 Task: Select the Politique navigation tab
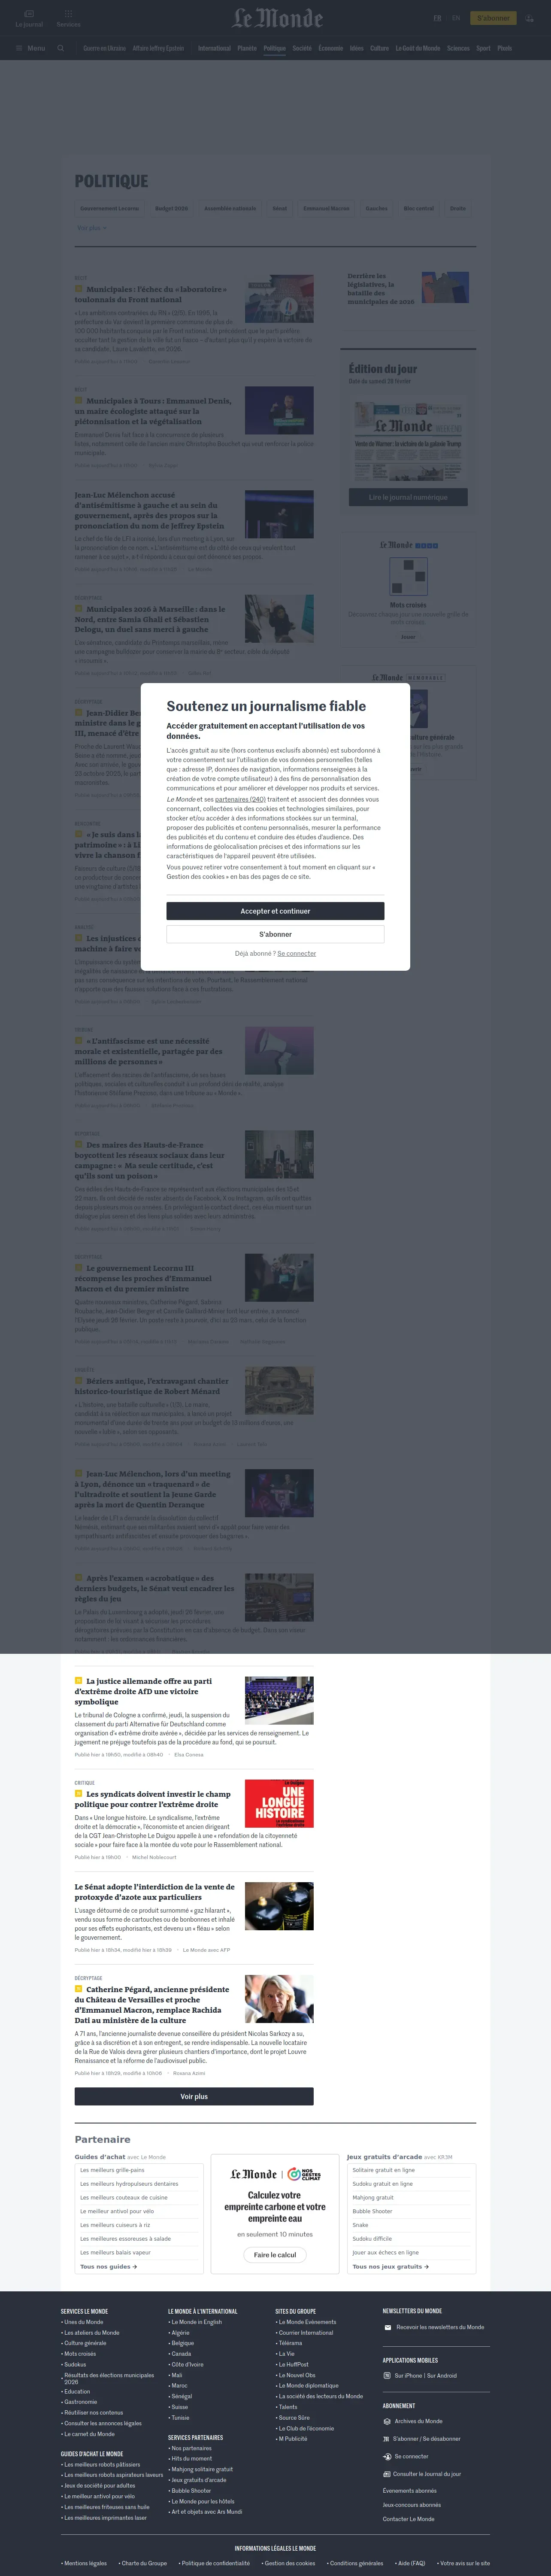(274, 48)
